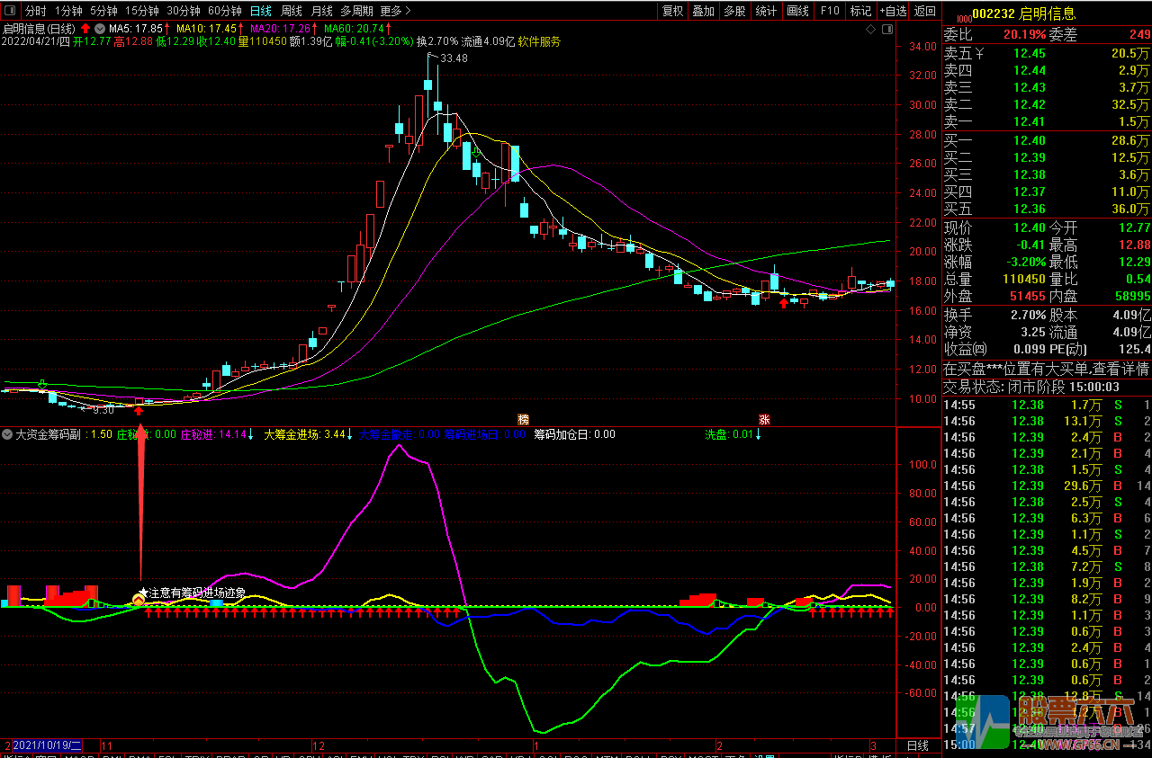The width and height of the screenshot is (1152, 758).
Task: Click the 统计 button
Action: [766, 11]
